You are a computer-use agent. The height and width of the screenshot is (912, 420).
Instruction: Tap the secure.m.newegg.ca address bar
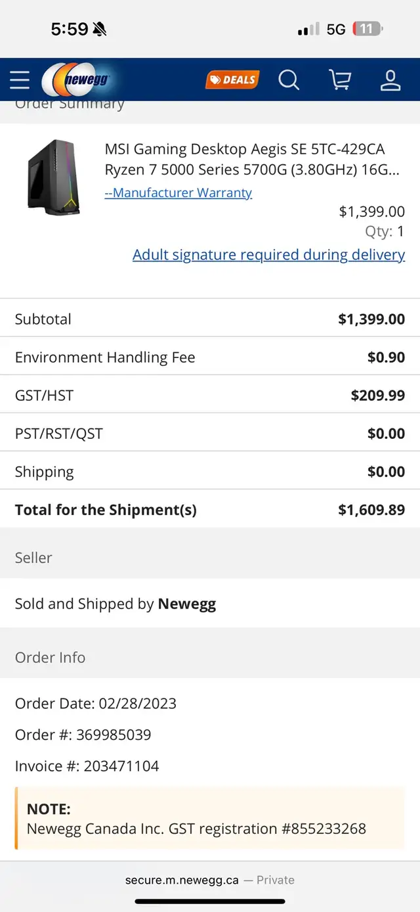click(210, 880)
